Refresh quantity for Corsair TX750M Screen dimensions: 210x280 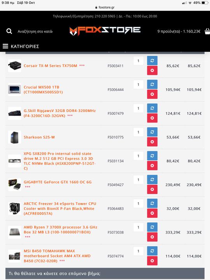(x=152, y=61)
